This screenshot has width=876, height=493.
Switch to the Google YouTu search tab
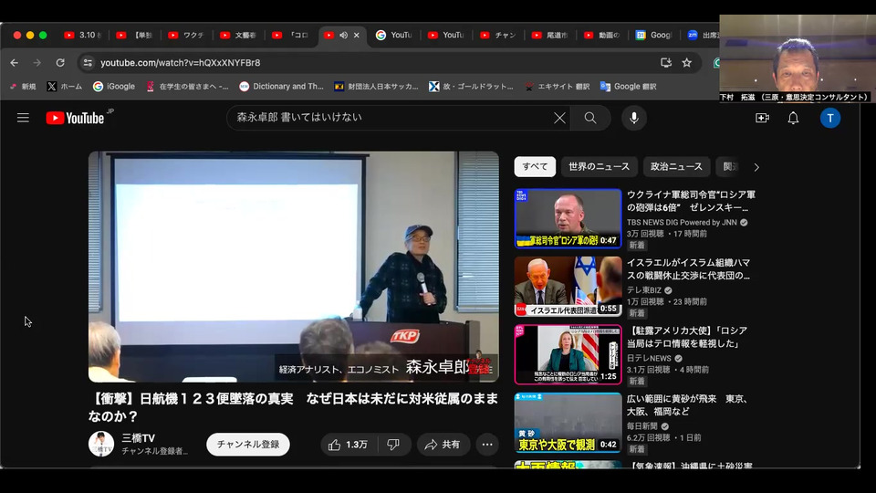coord(394,36)
